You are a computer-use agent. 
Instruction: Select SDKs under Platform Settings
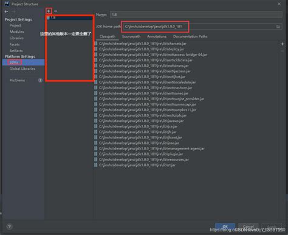coord(23,62)
